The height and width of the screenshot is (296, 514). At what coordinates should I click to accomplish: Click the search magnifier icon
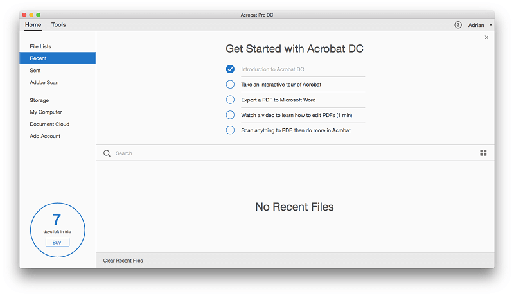tap(107, 153)
